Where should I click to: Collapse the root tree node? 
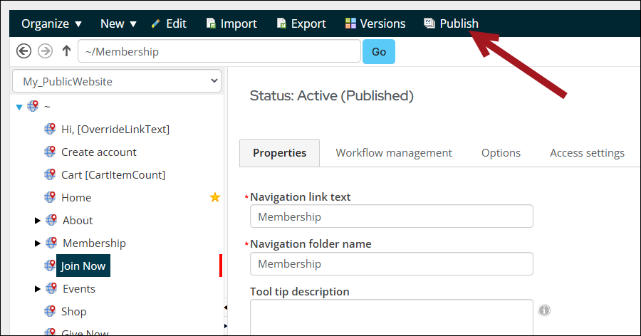(19, 107)
